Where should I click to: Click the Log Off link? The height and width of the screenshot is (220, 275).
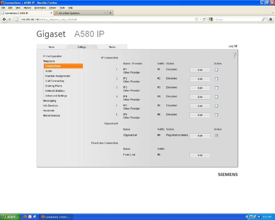[x=233, y=46]
